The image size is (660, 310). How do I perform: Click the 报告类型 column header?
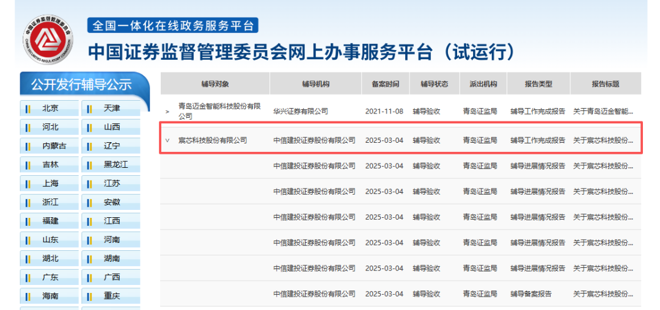tap(538, 84)
